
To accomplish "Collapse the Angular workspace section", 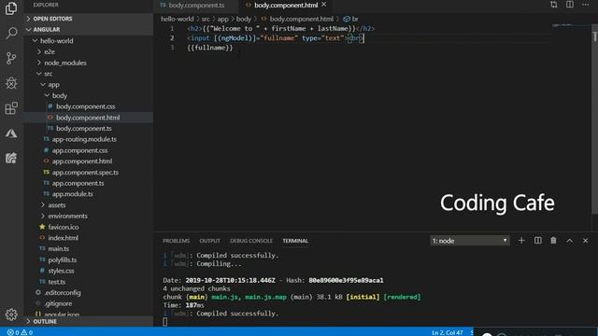I will point(89,29).
